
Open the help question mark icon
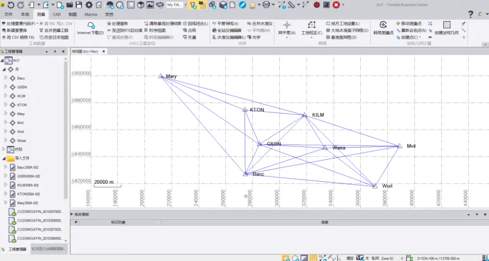pos(471,14)
